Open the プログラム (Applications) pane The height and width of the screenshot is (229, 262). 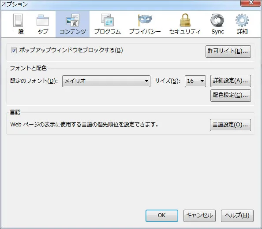coord(108,24)
